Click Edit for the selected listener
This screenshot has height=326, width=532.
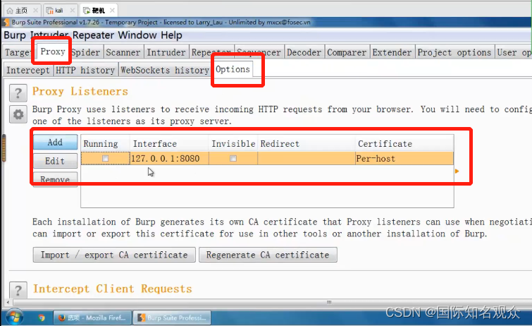tap(55, 161)
